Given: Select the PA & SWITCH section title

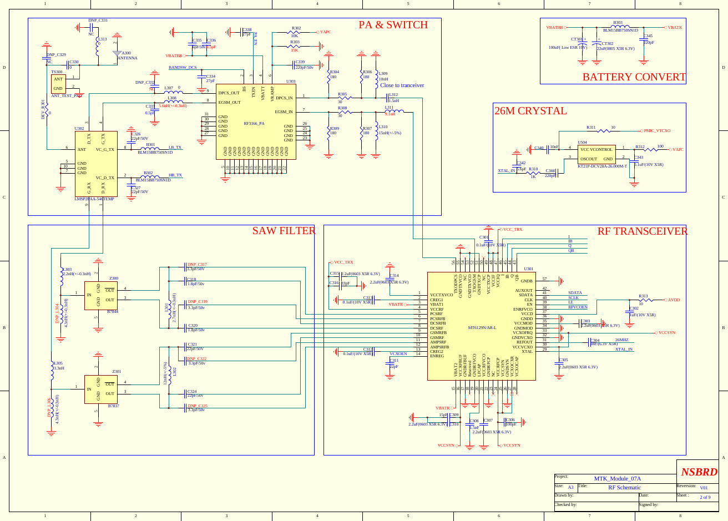Looking at the screenshot, I should 393,24.
